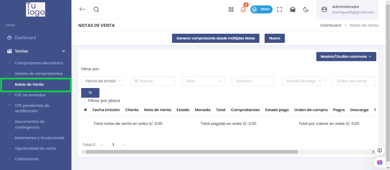Open the Estado de pago dropdown
The height and width of the screenshot is (170, 390).
point(303,81)
